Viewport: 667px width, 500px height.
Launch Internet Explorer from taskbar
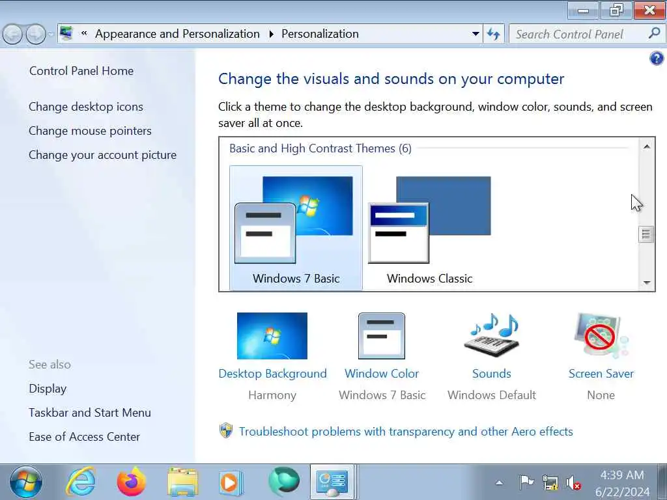pyautogui.click(x=80, y=482)
